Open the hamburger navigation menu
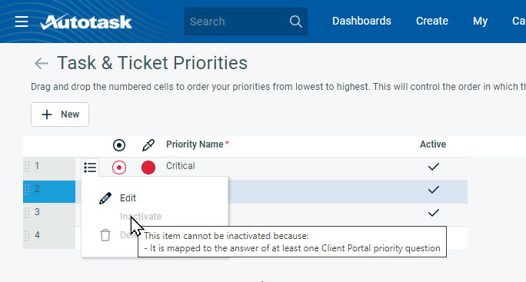This screenshot has height=282, width=526. tap(22, 22)
